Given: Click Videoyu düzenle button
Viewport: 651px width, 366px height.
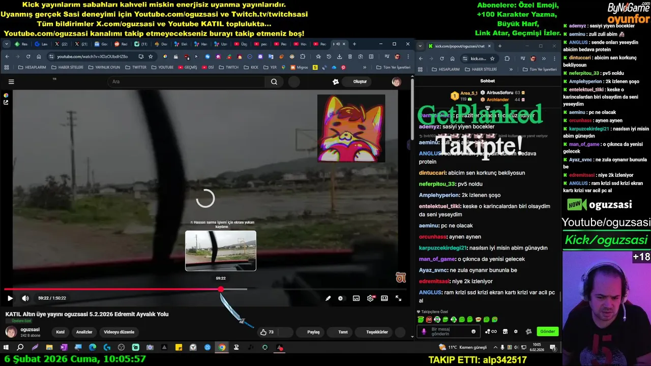Looking at the screenshot, I should [x=119, y=332].
